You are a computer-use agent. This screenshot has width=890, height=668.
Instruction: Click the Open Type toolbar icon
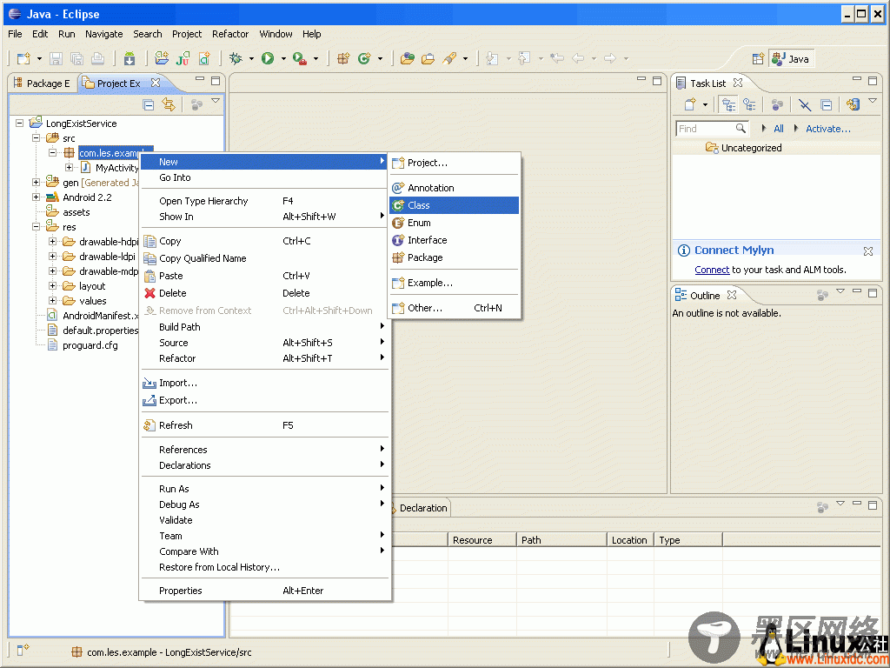(407, 58)
